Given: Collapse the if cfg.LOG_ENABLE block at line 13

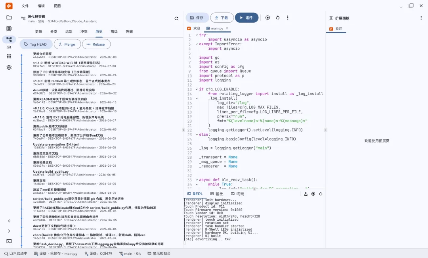Looking at the screenshot, I should (197, 89).
